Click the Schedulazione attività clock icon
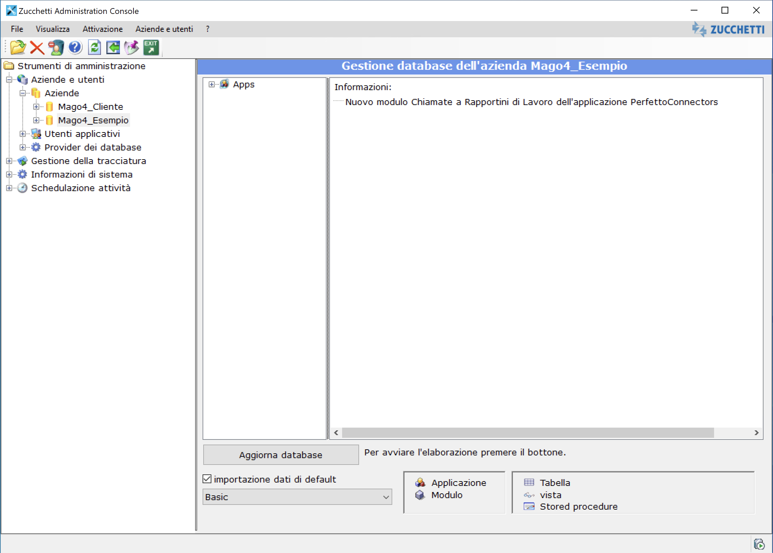Viewport: 773px width, 553px height. pyautogui.click(x=22, y=188)
